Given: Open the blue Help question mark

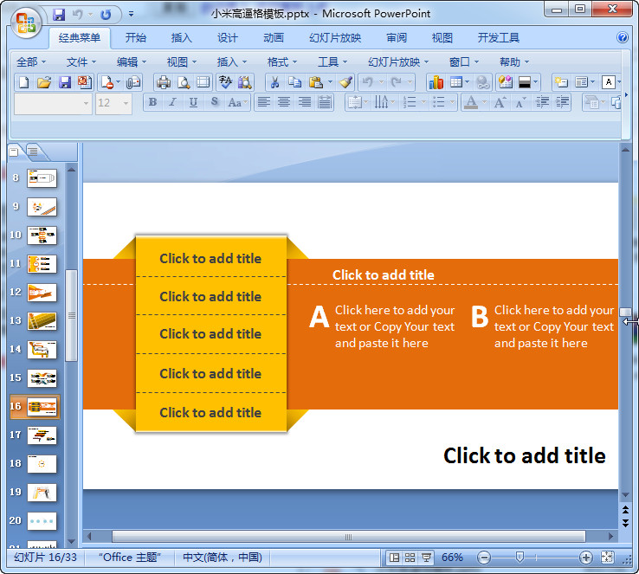Looking at the screenshot, I should (x=623, y=37).
